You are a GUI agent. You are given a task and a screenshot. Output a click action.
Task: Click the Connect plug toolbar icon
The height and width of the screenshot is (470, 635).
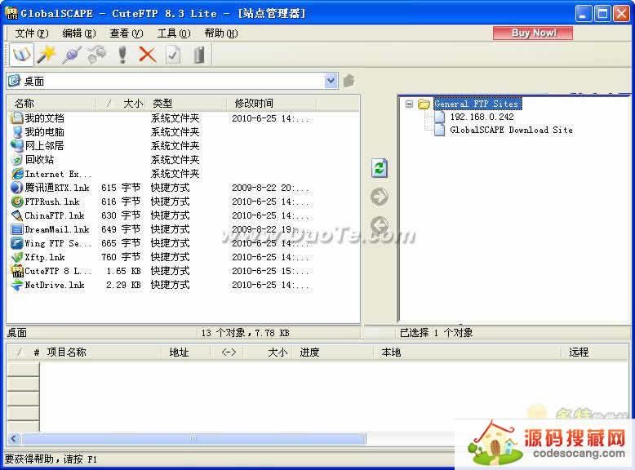71,55
